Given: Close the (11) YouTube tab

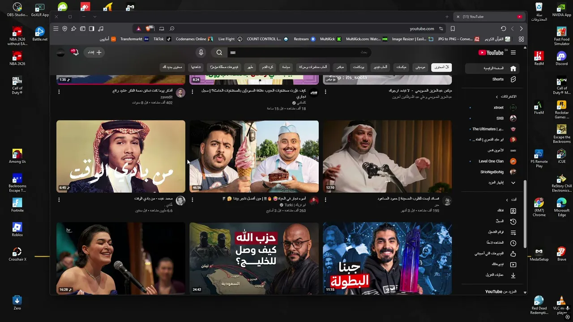Looking at the screenshot, I should click(458, 17).
